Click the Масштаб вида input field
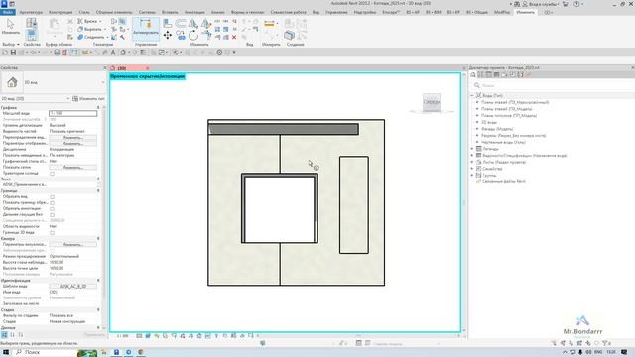The height and width of the screenshot is (357, 635). coord(72,113)
